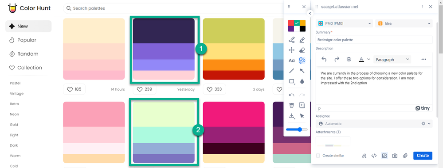Filter palettes by Gold tag

(14, 125)
